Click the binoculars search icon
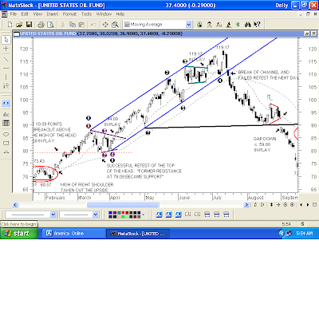The image size is (319, 319). point(248,25)
